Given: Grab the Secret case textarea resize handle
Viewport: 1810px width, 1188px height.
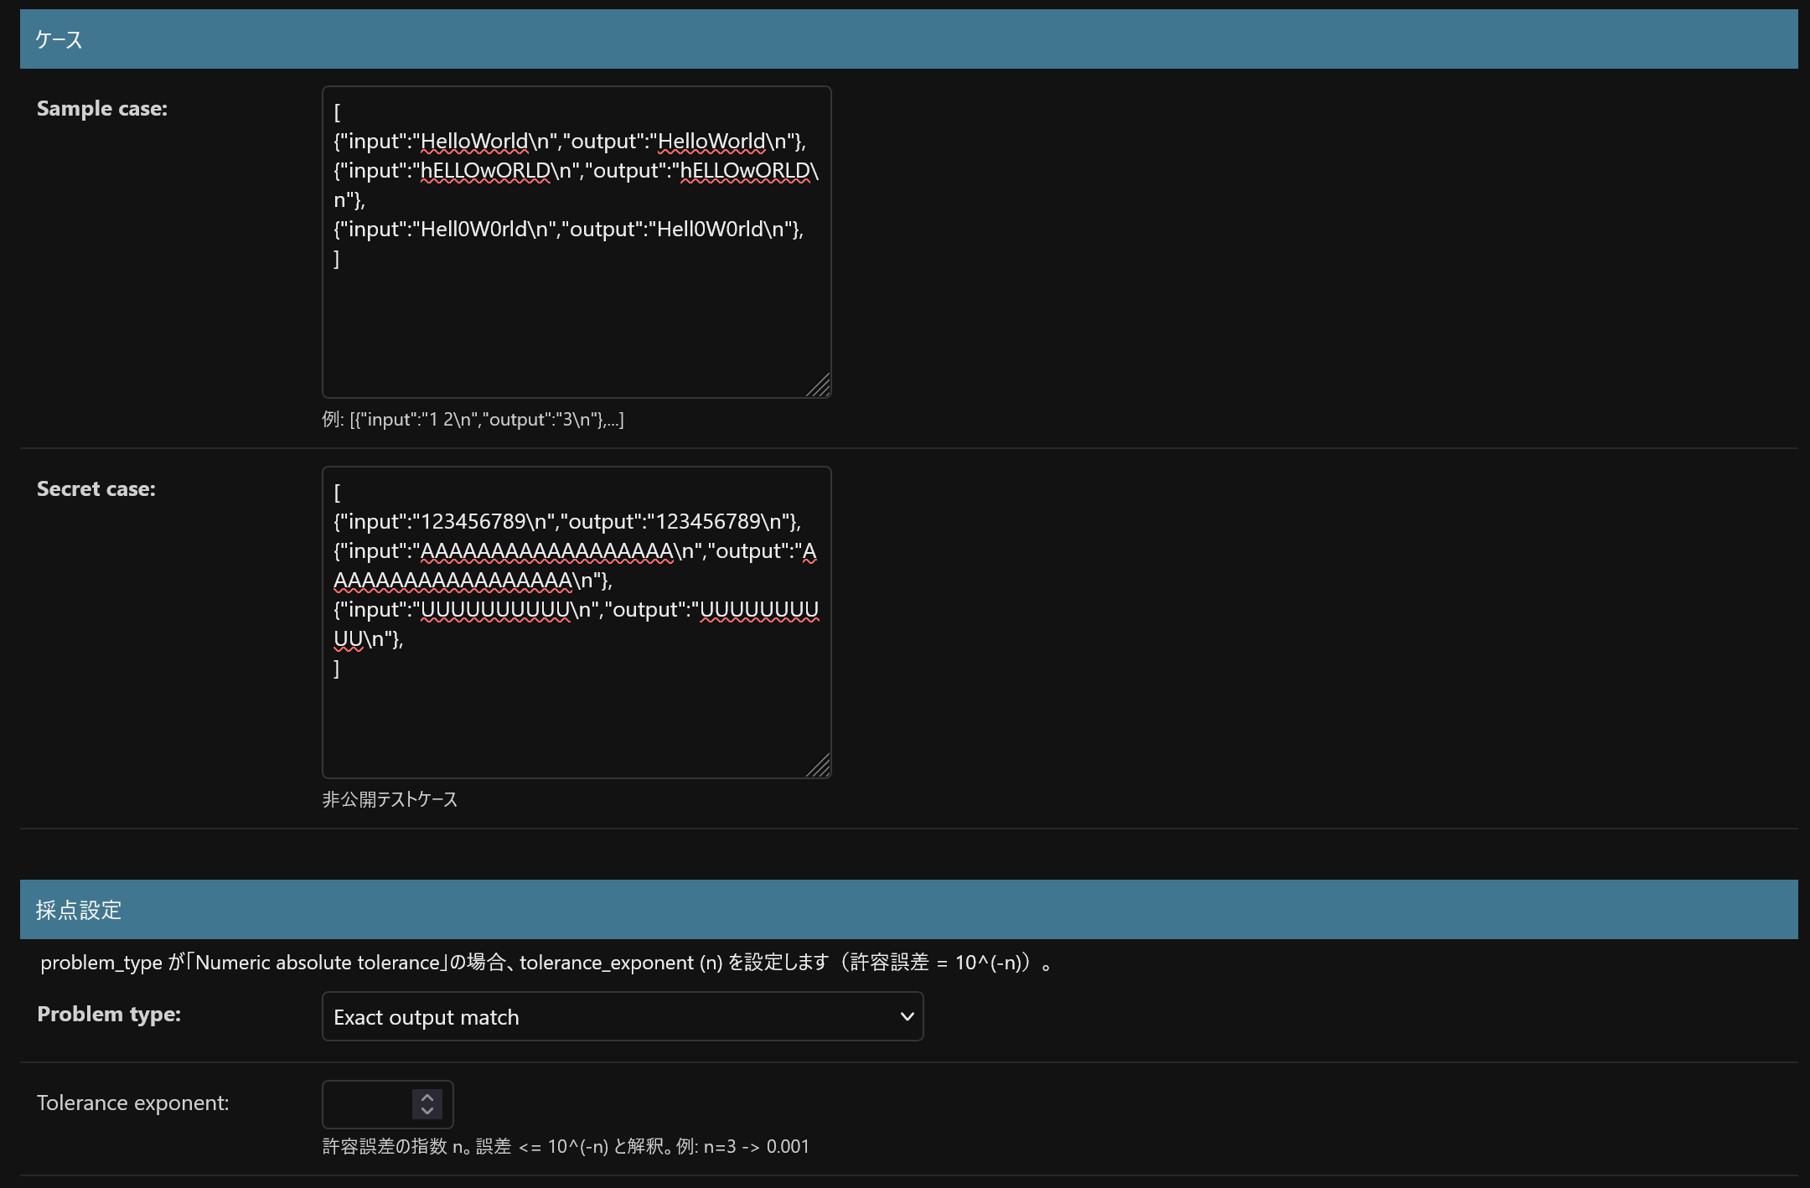Looking at the screenshot, I should point(819,767).
